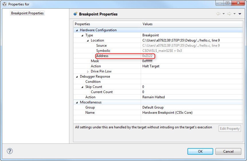The height and width of the screenshot is (161, 247).
Task: Collapse the Type tree node
Action: (x=82, y=35)
